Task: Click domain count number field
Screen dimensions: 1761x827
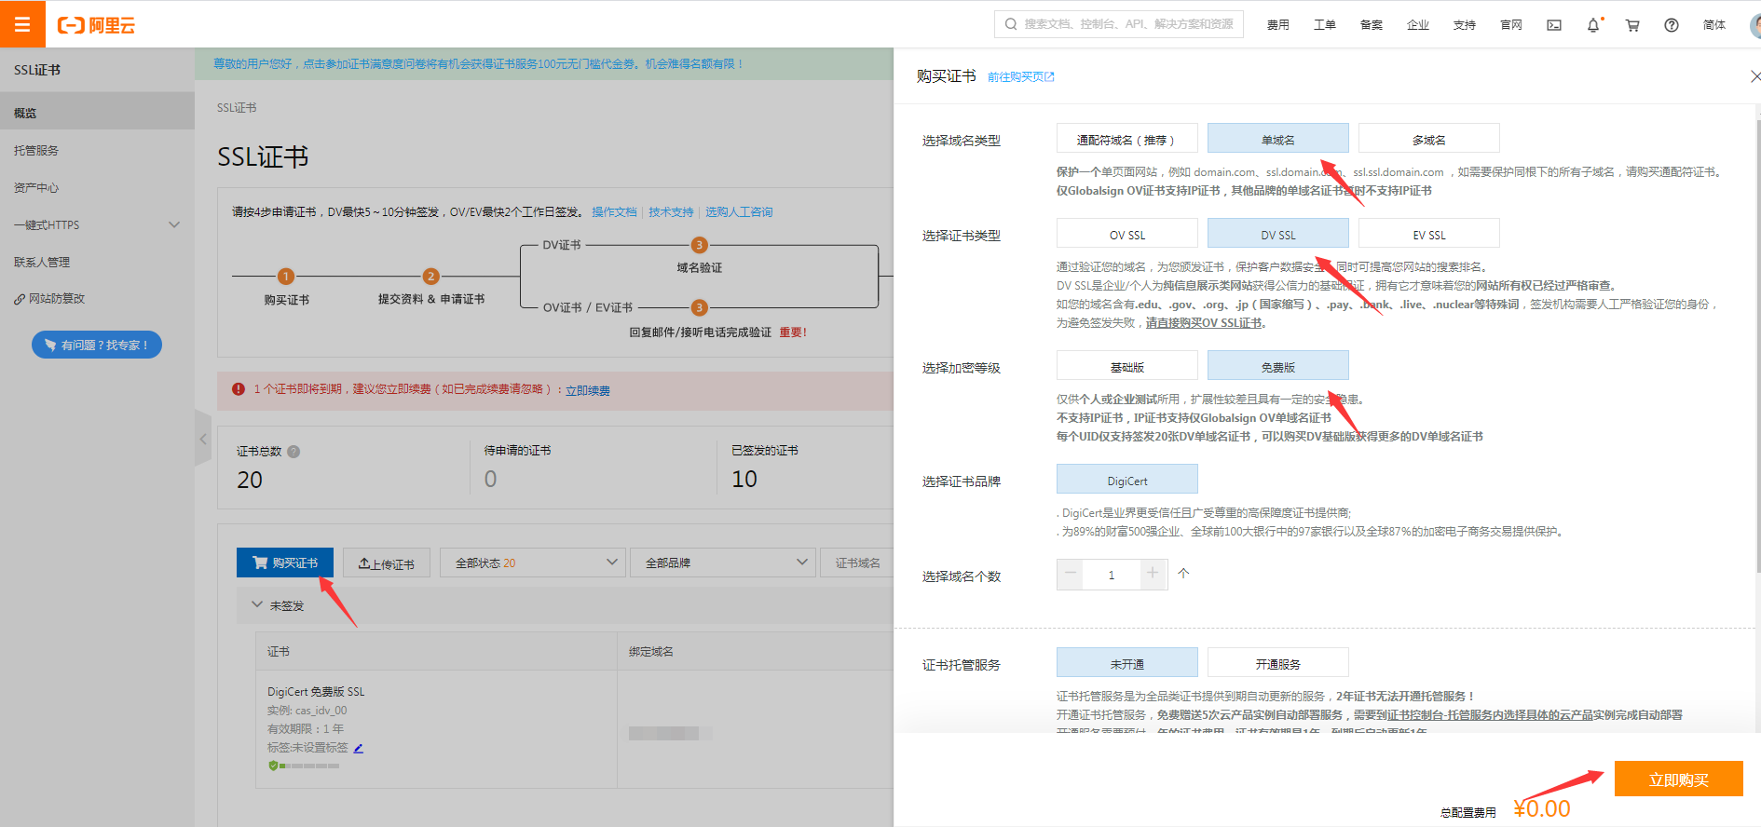Action: pos(1112,575)
